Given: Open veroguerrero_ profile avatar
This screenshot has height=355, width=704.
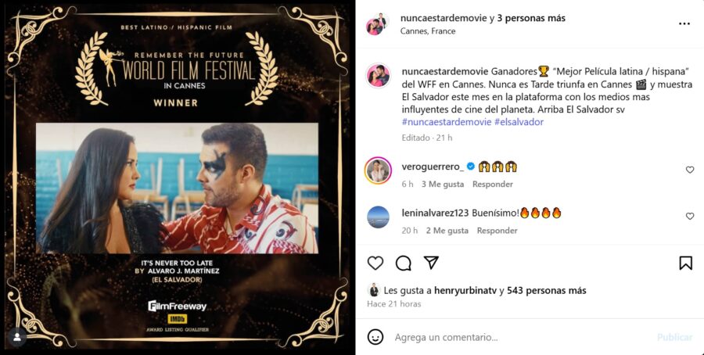Looking at the screenshot, I should [378, 170].
